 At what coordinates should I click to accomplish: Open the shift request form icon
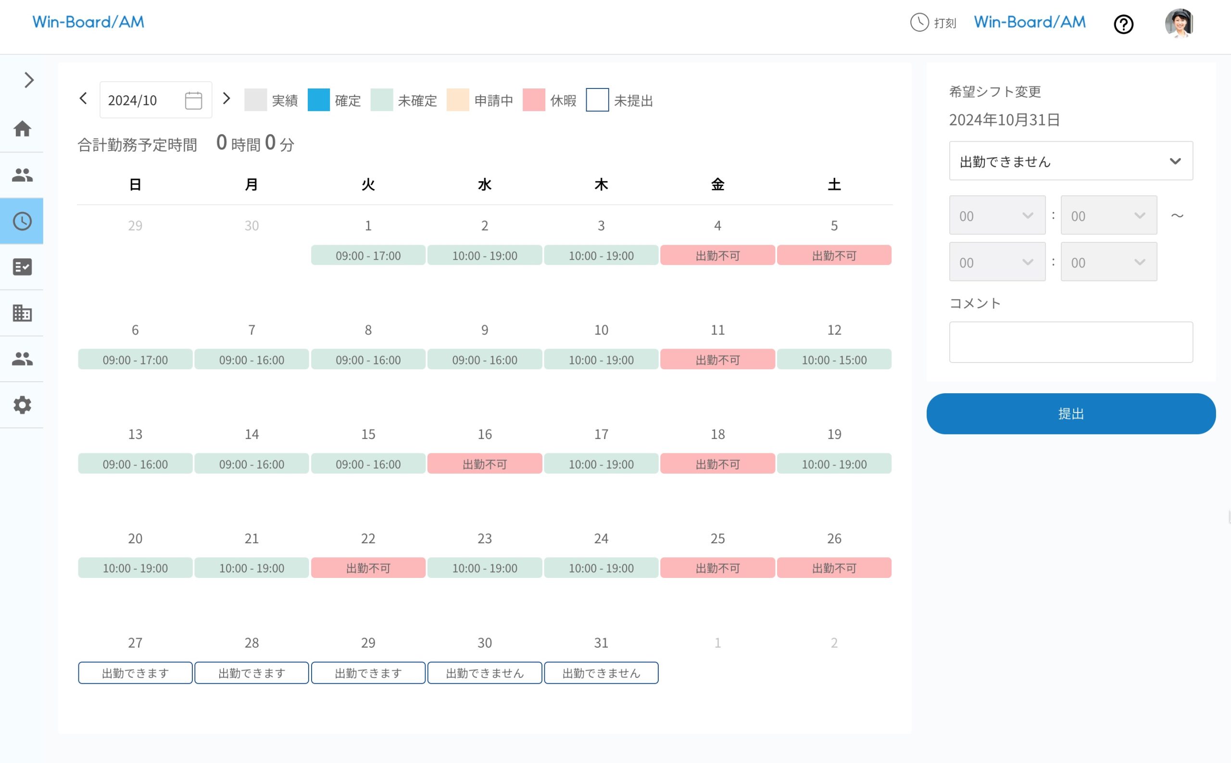(x=22, y=267)
